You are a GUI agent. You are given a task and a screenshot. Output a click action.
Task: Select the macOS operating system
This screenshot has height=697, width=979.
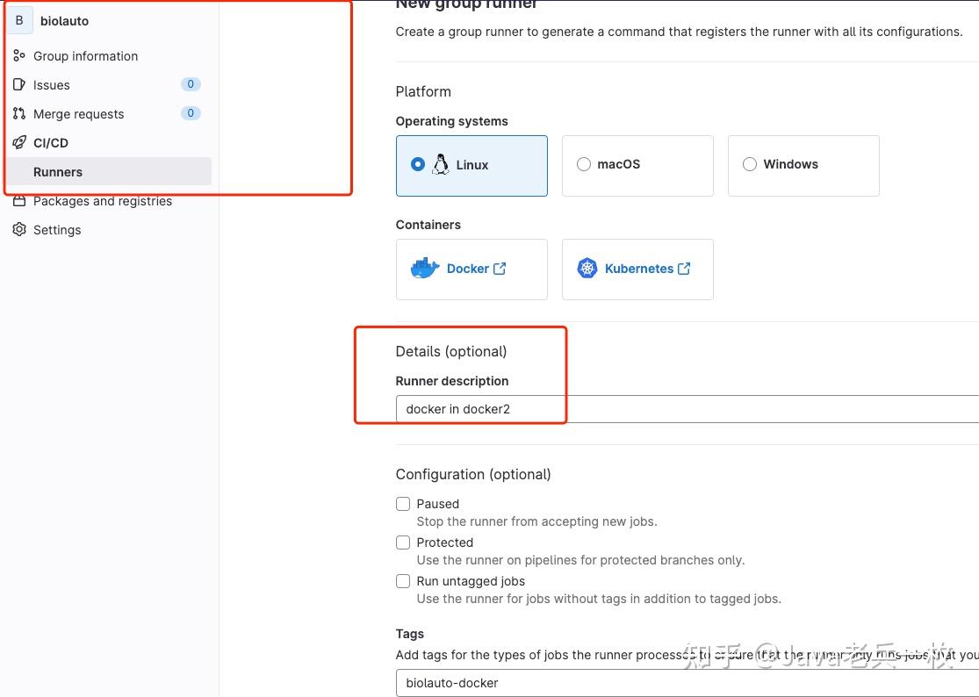[x=583, y=164]
